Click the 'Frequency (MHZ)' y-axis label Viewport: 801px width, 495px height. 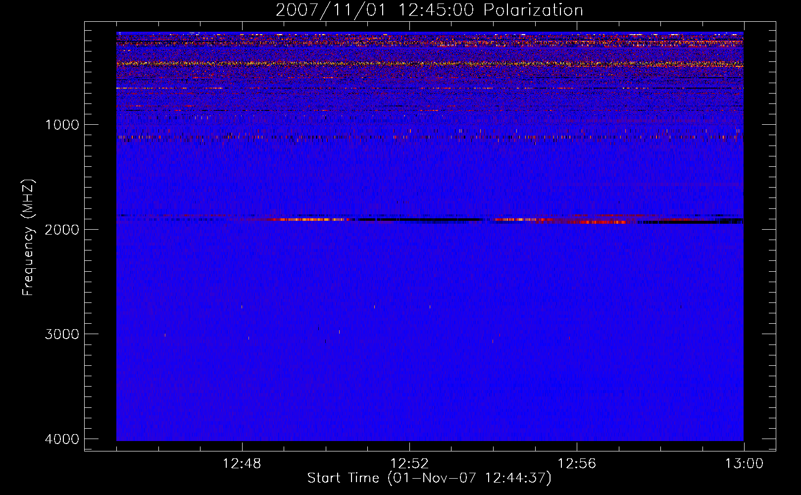click(x=29, y=238)
